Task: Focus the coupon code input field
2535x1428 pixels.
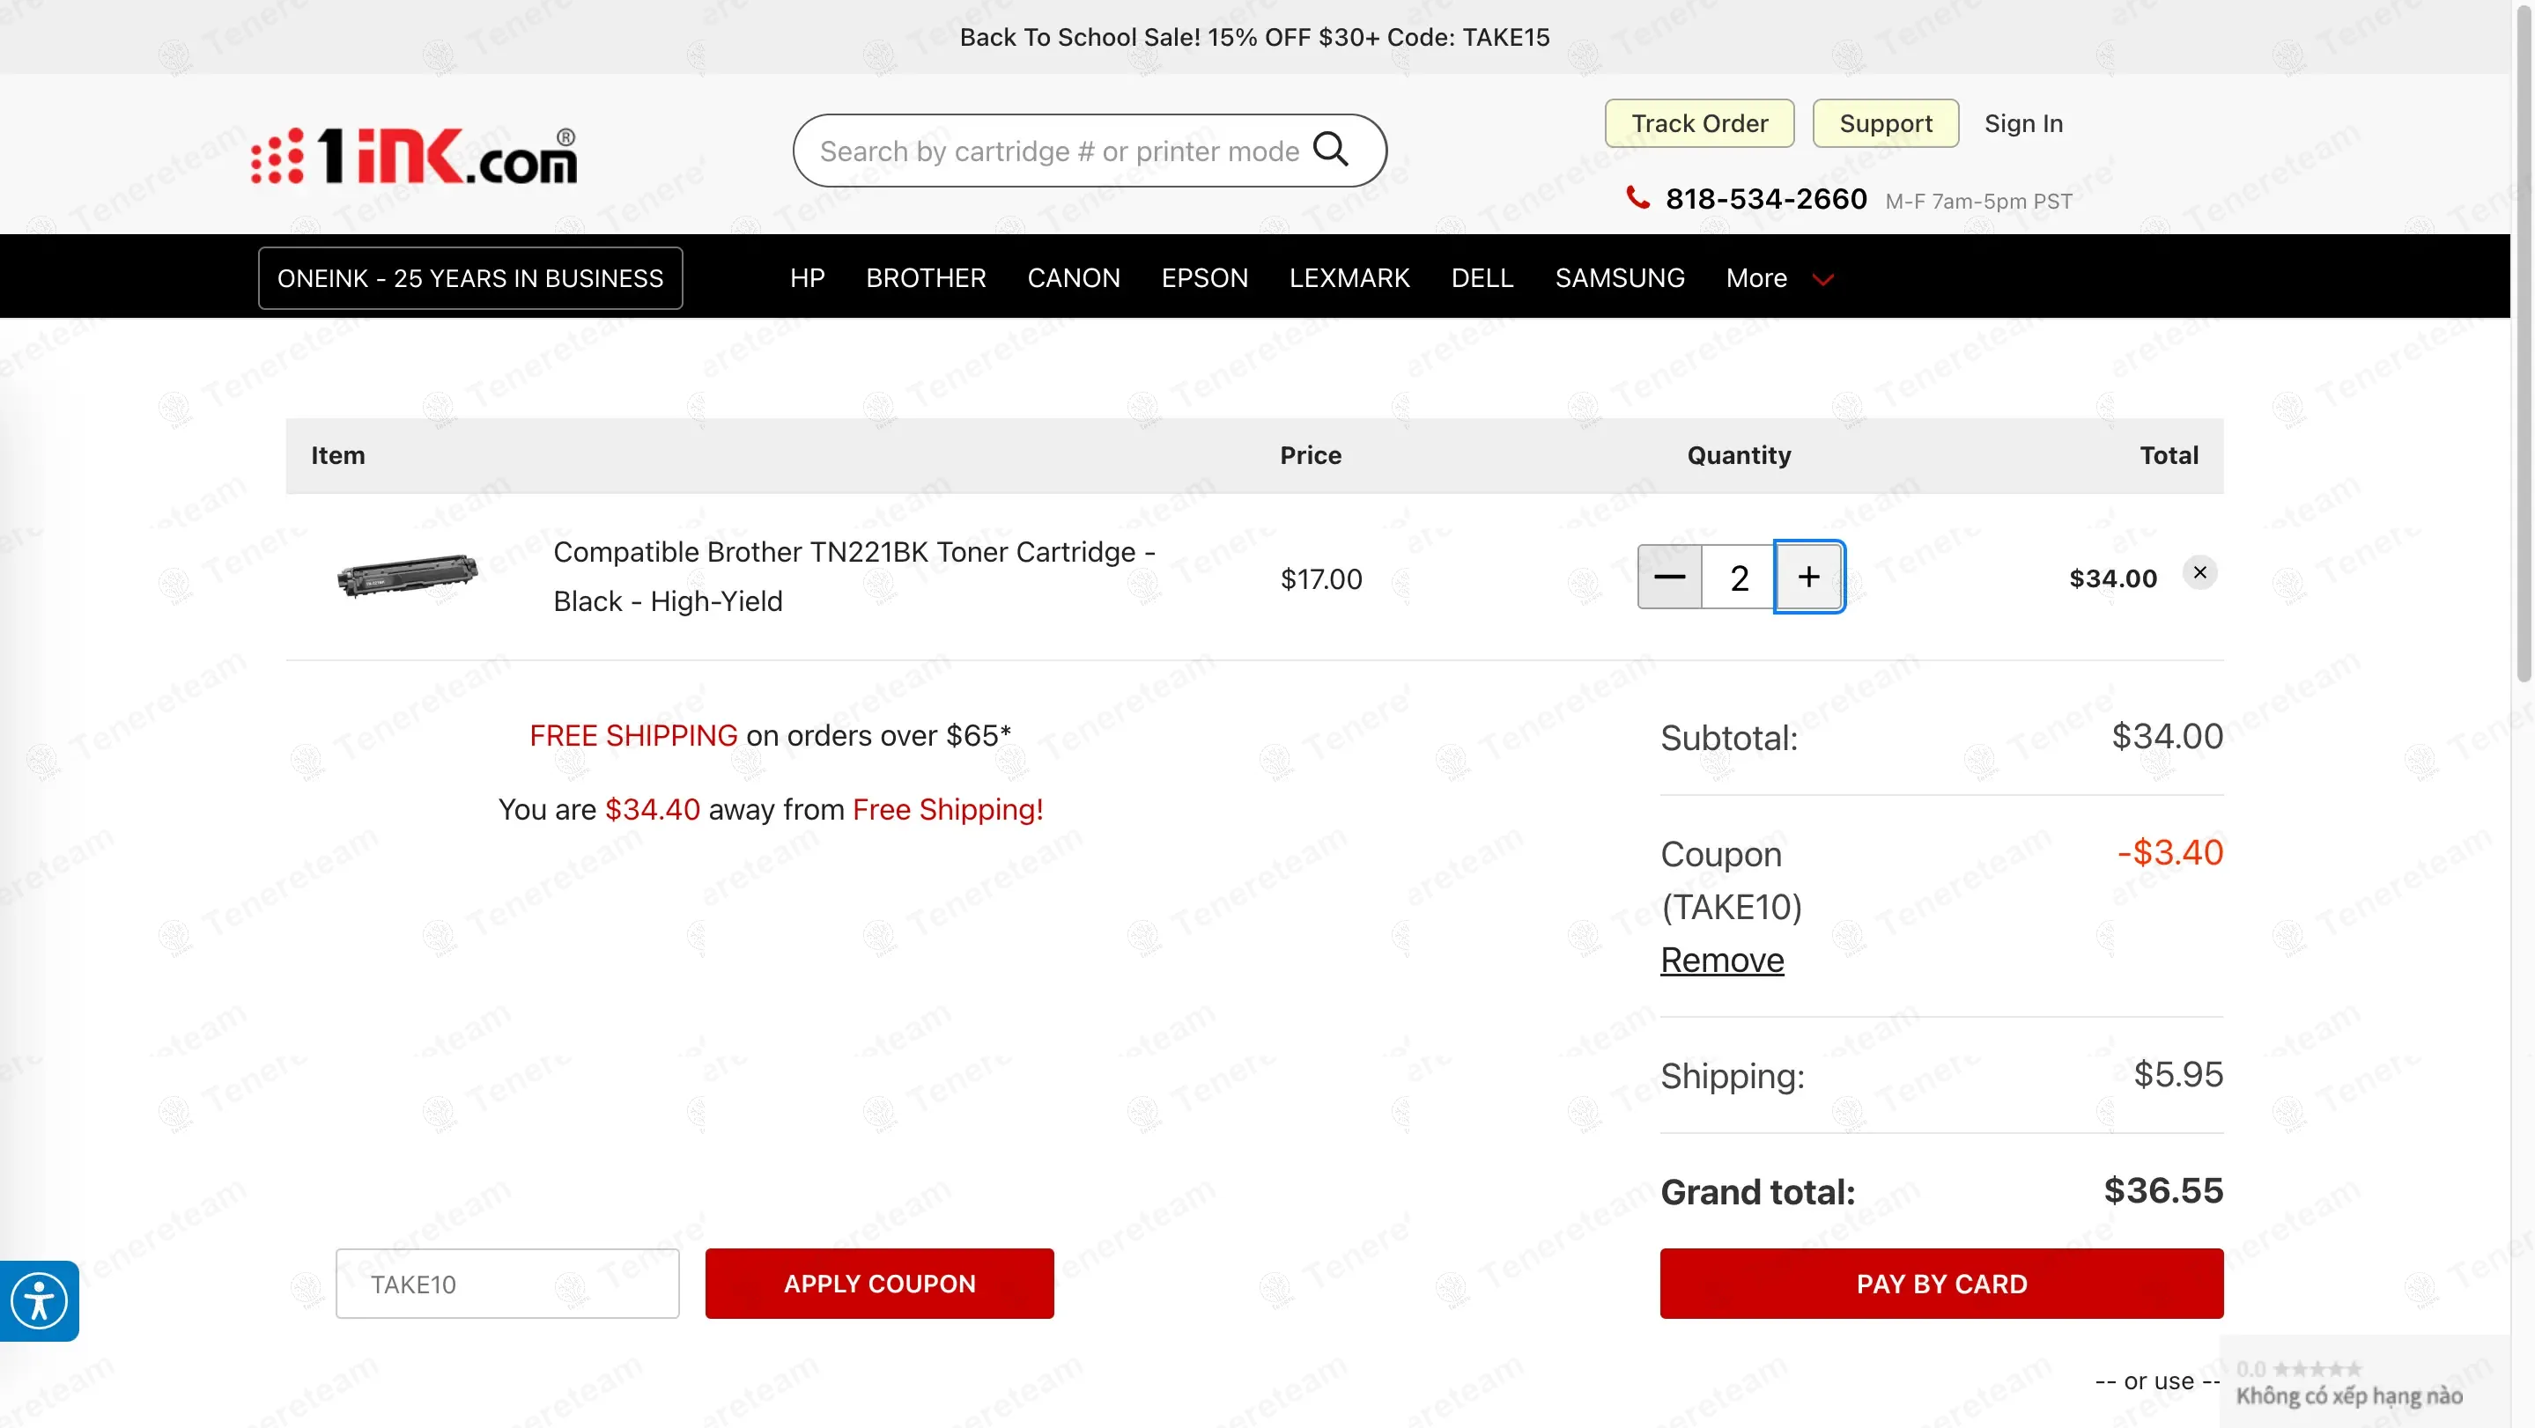Action: (x=506, y=1284)
